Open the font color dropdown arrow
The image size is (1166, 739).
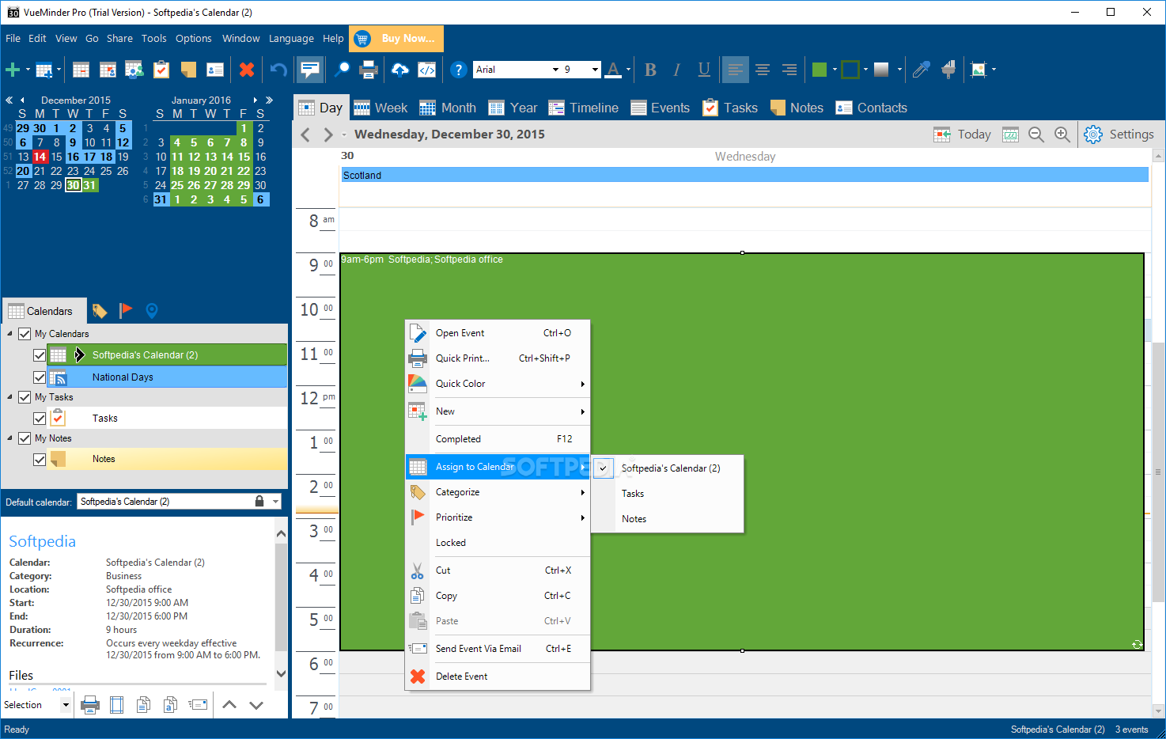[629, 70]
